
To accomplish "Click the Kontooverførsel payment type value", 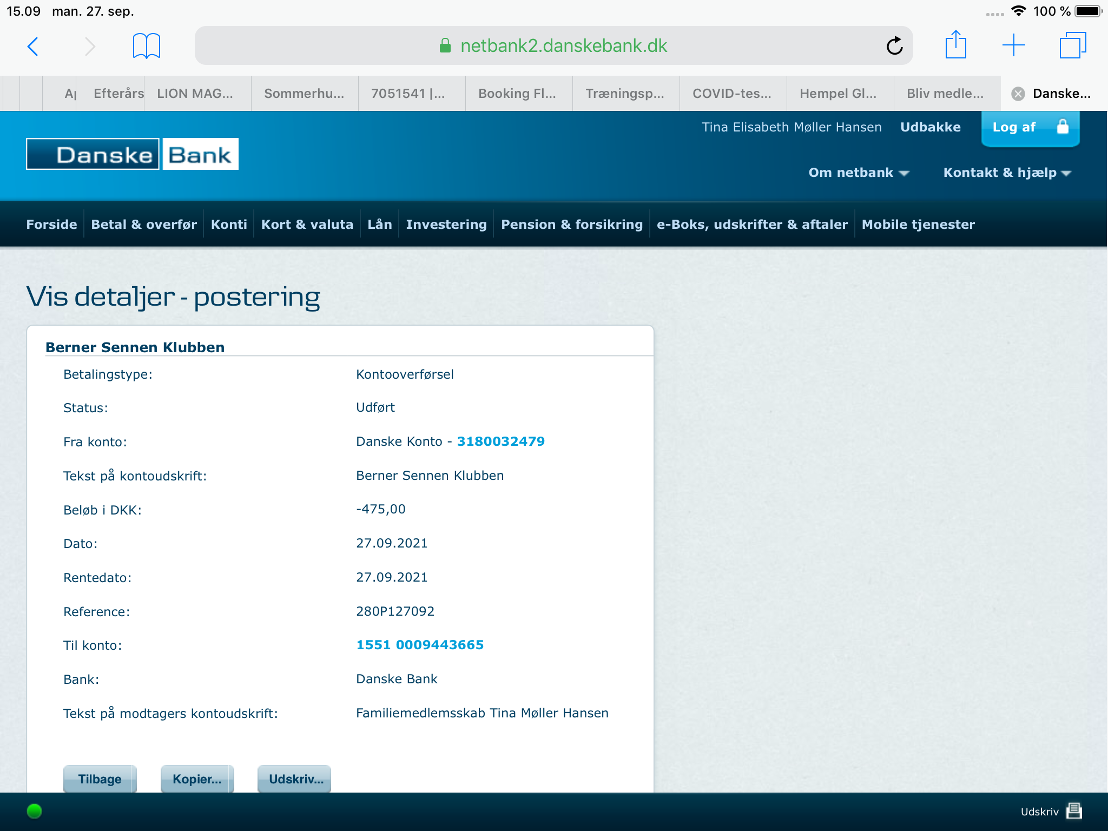I will (x=405, y=374).
